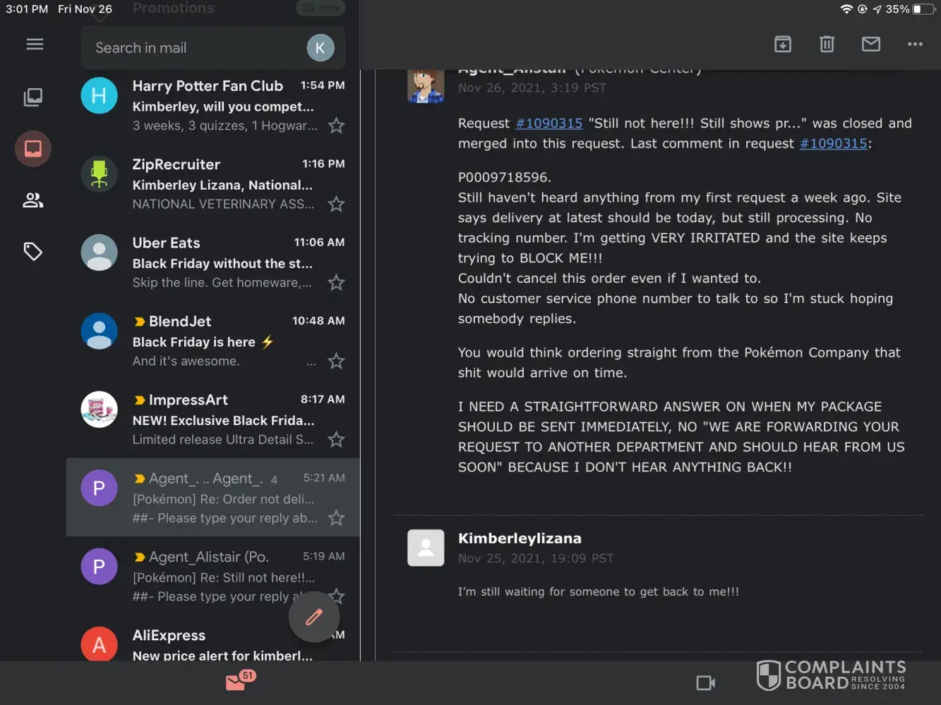Expand the BlendJet email ellipsis
The width and height of the screenshot is (941, 705).
tap(311, 362)
